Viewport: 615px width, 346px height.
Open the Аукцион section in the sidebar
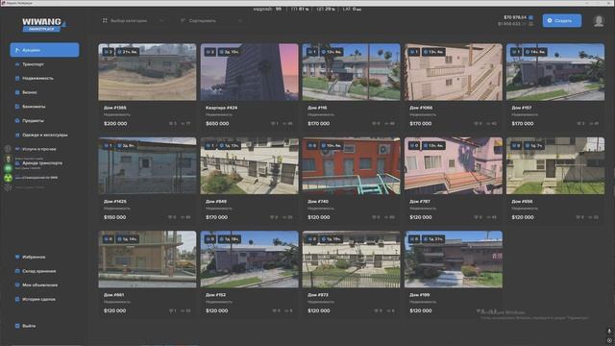(x=44, y=50)
